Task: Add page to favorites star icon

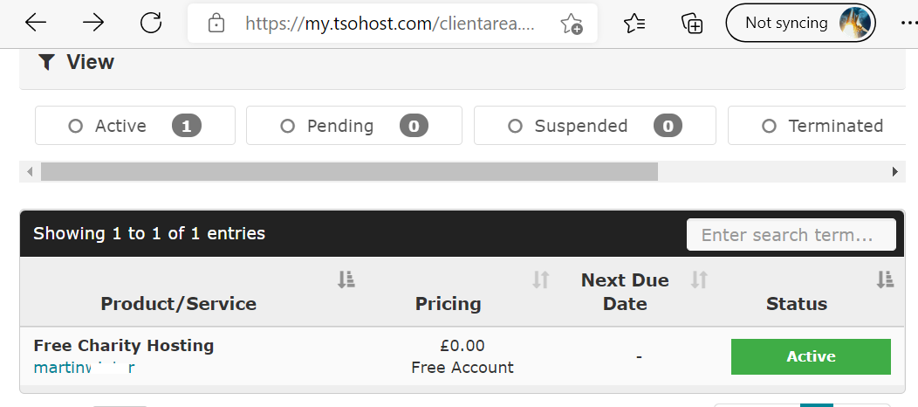Action: click(x=571, y=24)
